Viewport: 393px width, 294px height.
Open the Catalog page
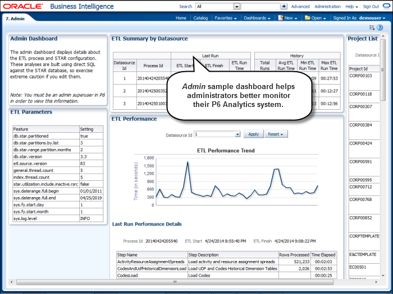(x=200, y=18)
